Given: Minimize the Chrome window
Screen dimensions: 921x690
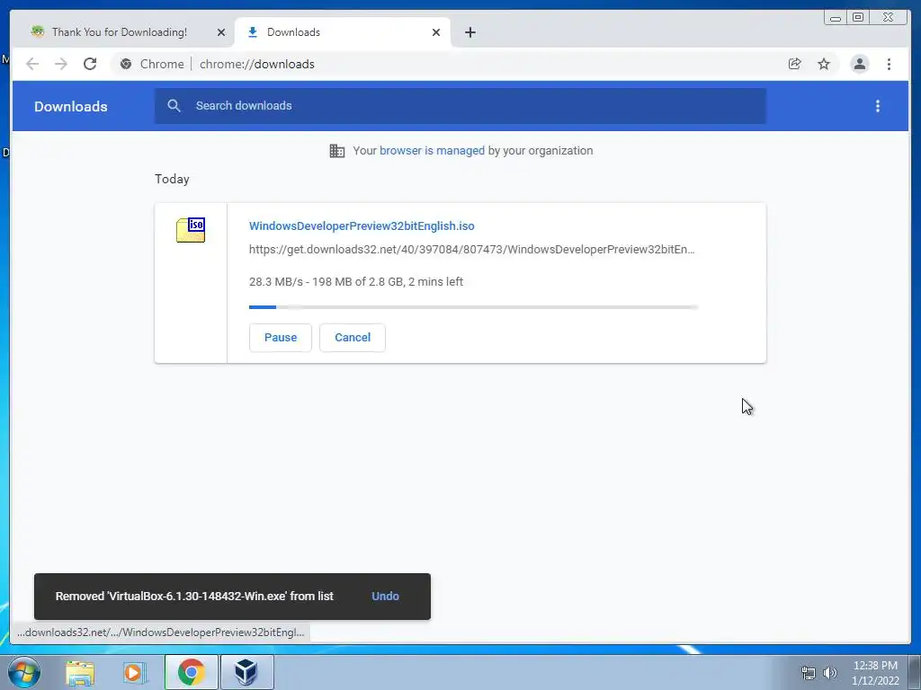Looking at the screenshot, I should [x=836, y=18].
